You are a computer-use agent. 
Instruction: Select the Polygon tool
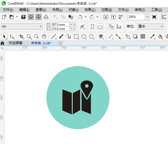pyautogui.click(x=91, y=36)
